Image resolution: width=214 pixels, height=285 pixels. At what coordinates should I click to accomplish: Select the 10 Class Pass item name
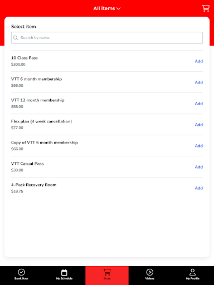[25, 58]
